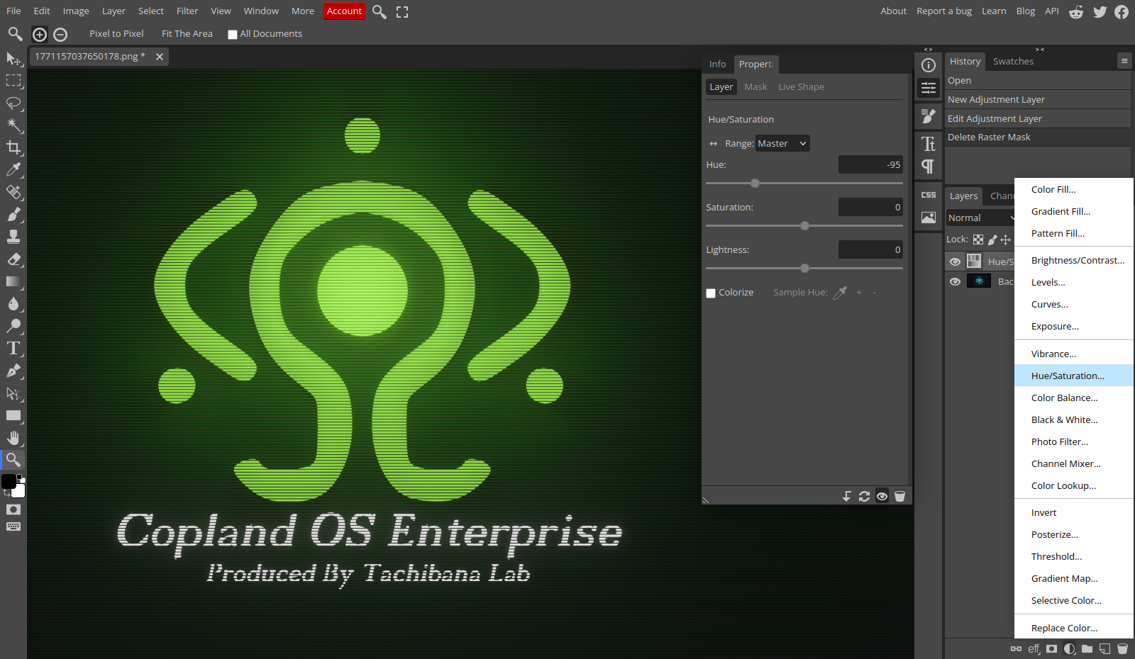Toggle lock transparent pixels
1135x659 pixels.
click(978, 240)
